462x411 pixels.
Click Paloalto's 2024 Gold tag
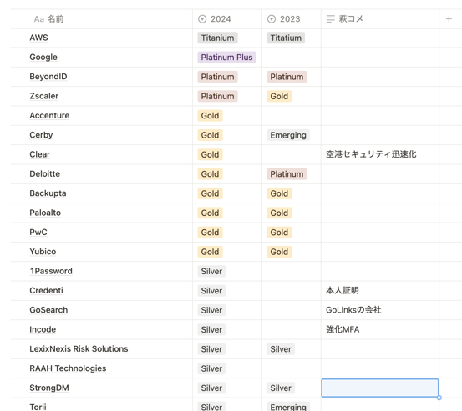tap(210, 213)
